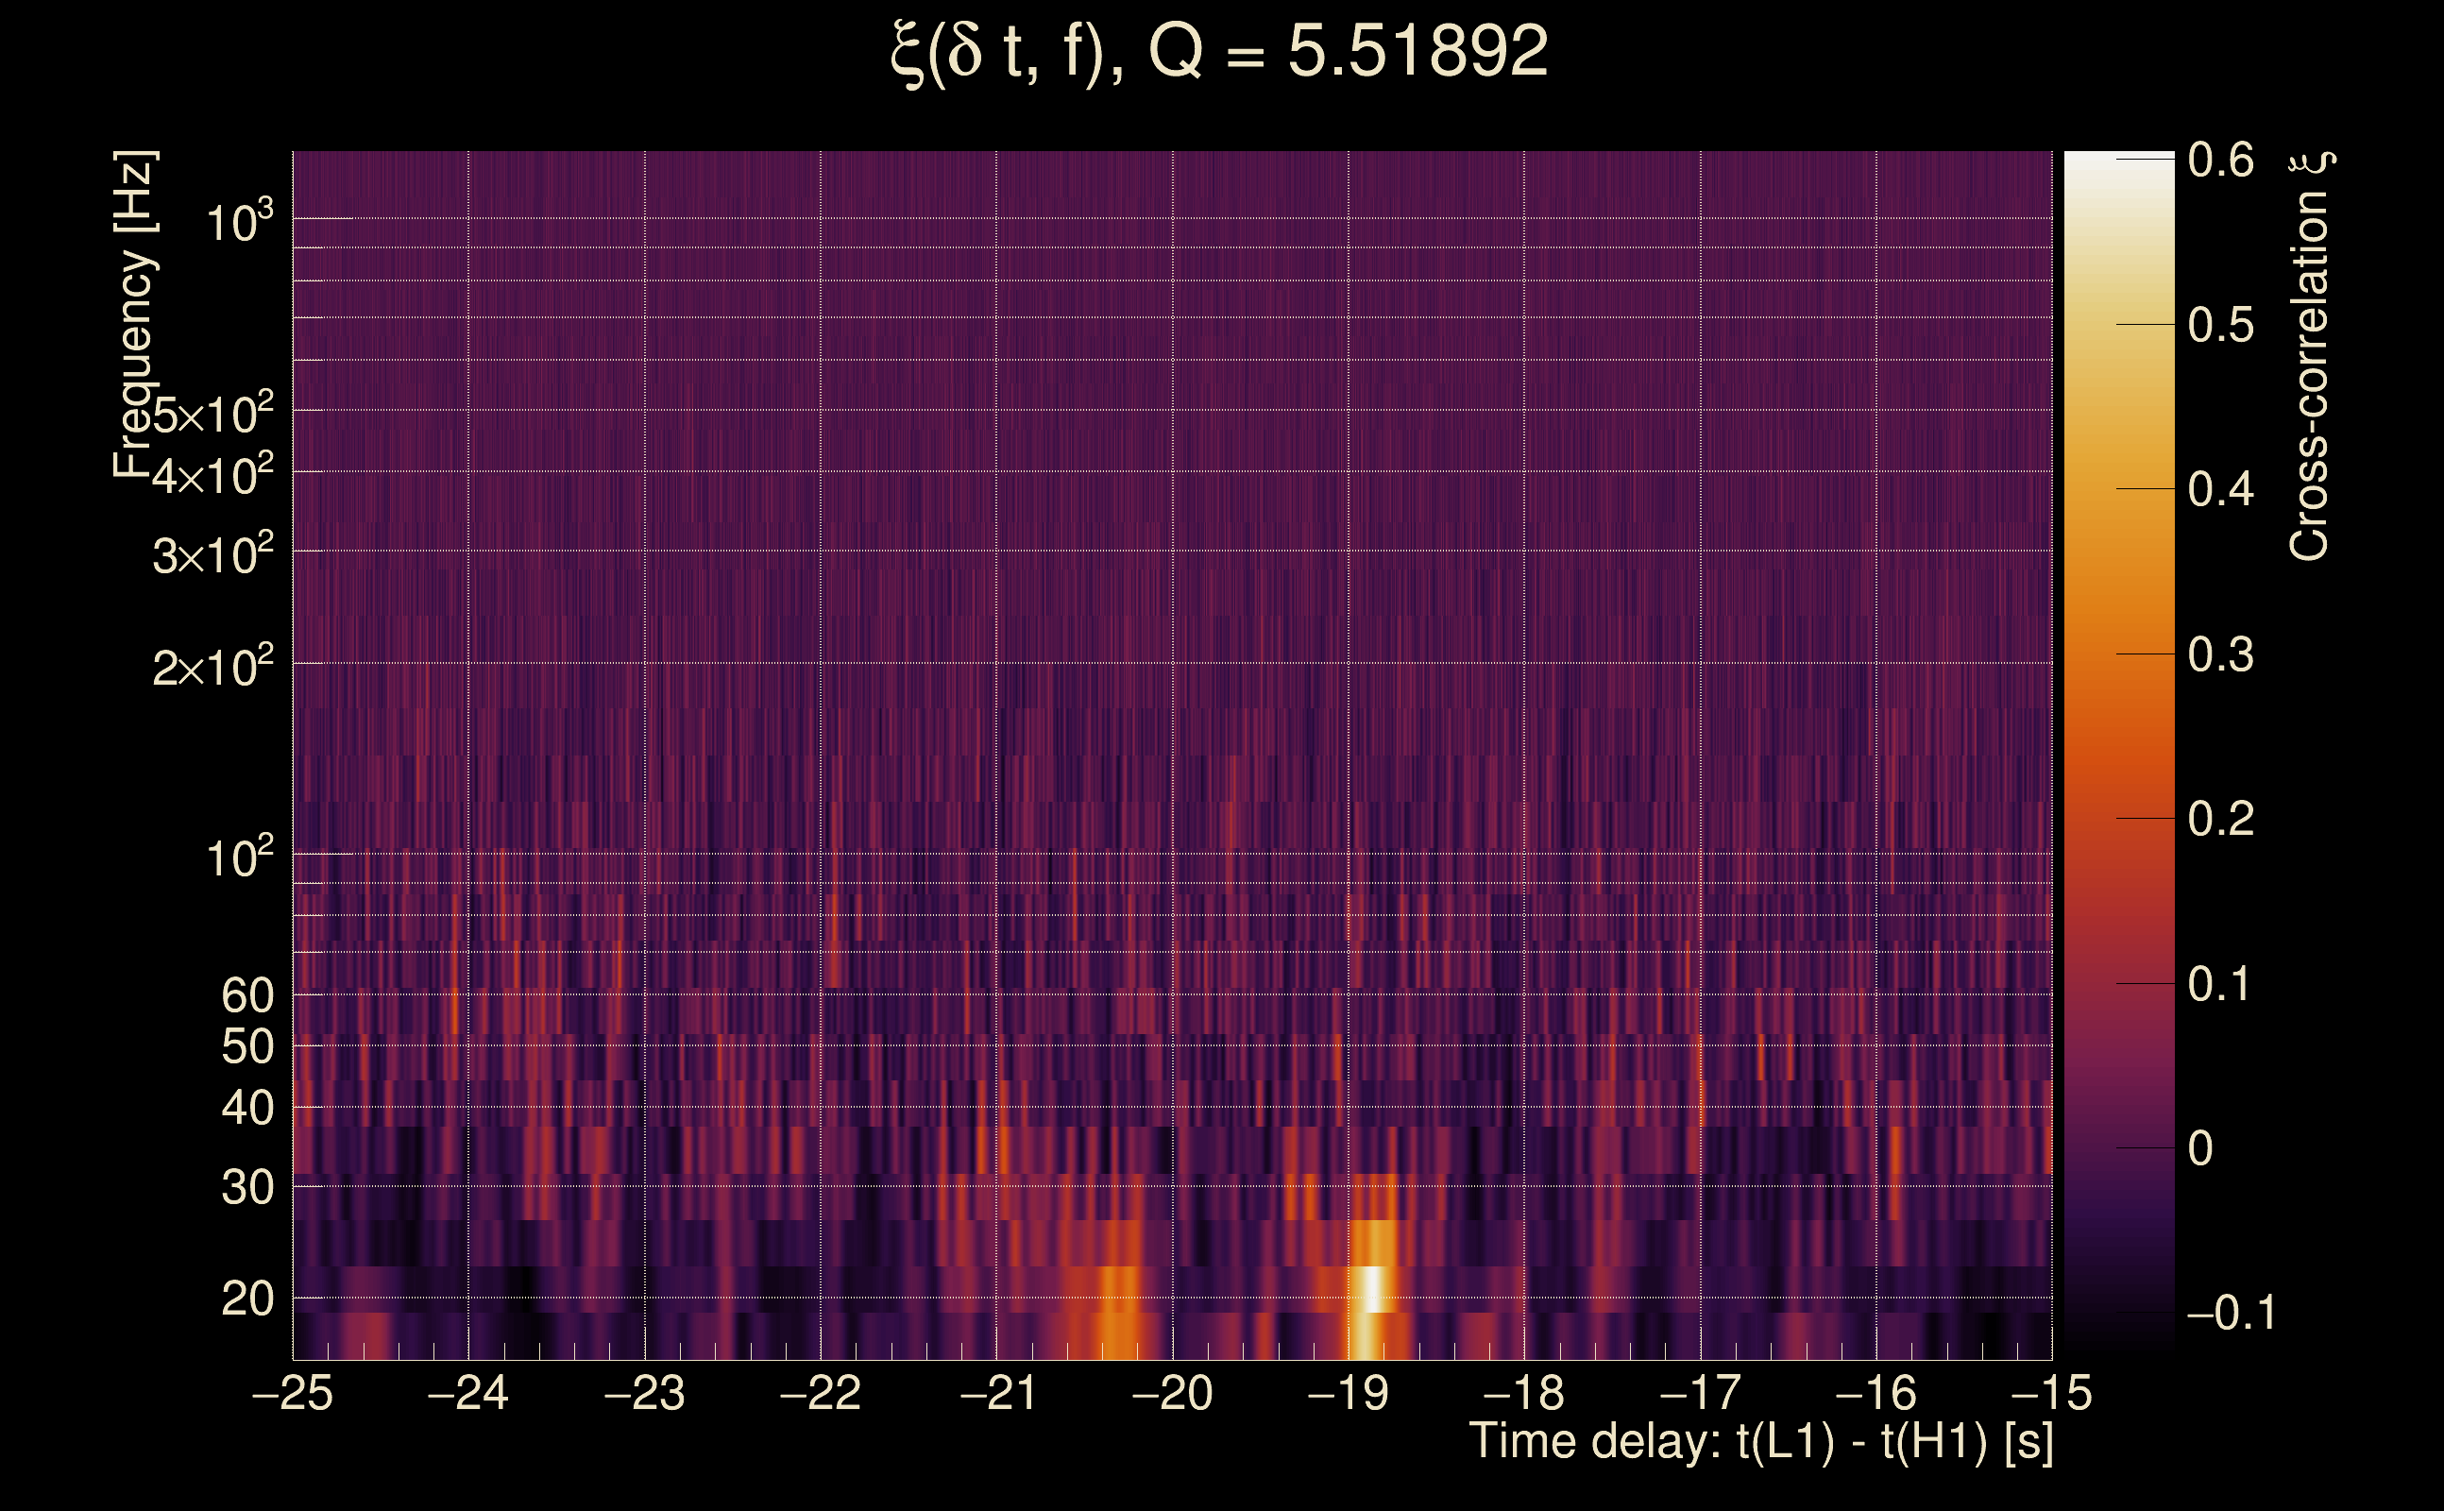Click the -17 tick label on x-axis

(x=1700, y=1394)
